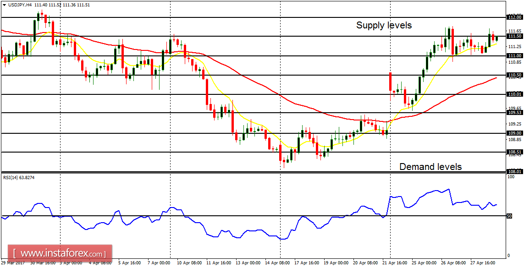Viewport: 524px width, 268px height.
Task: Click the RSI 0 scale value
Action: click(x=509, y=256)
